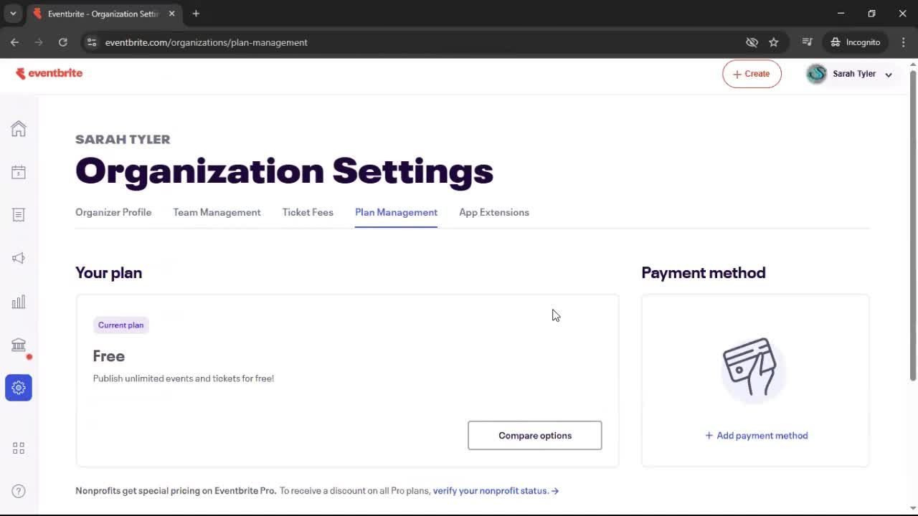Switch to Team Management tab
Viewport: 918px width, 516px height.
point(217,212)
